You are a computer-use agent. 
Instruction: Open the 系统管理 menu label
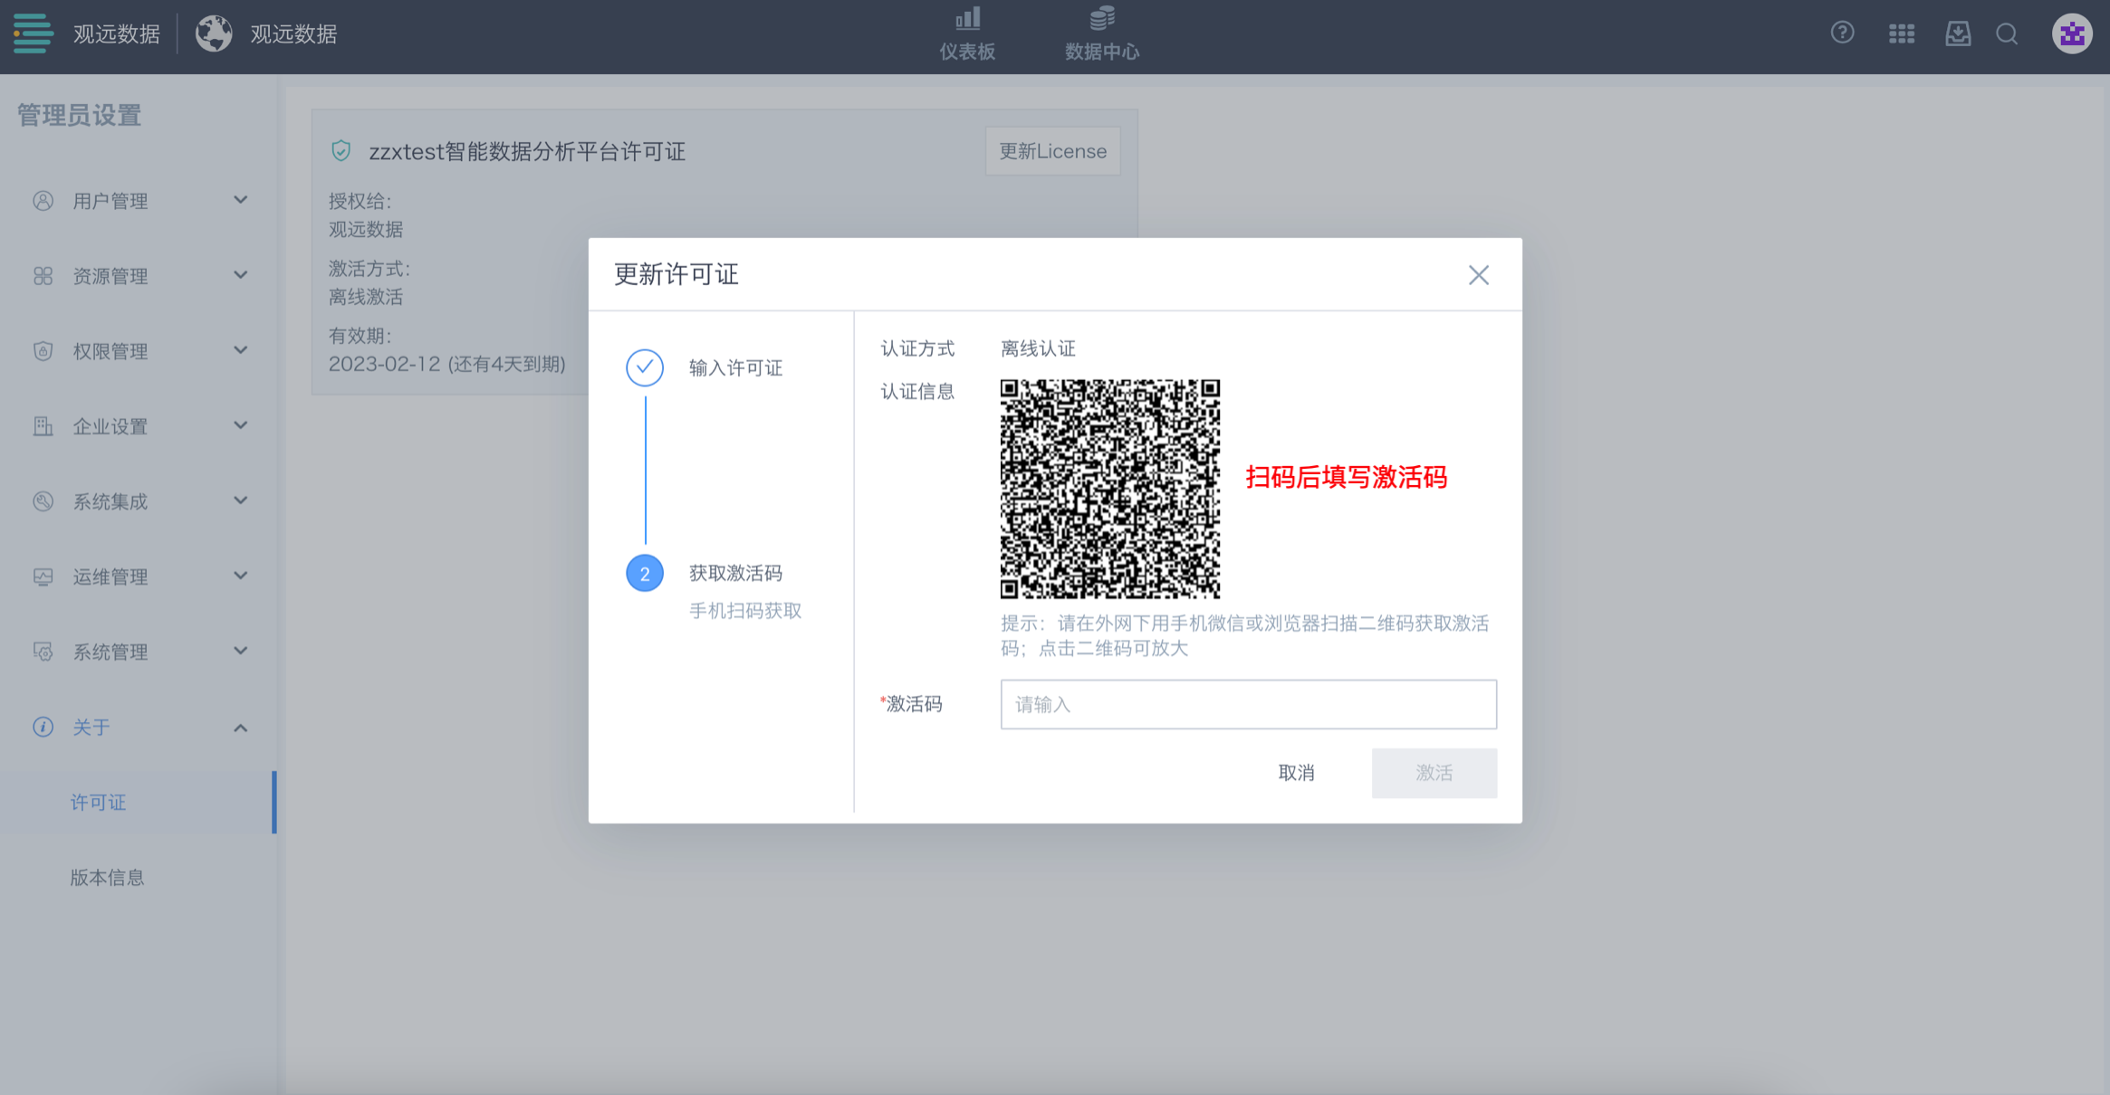point(110,652)
